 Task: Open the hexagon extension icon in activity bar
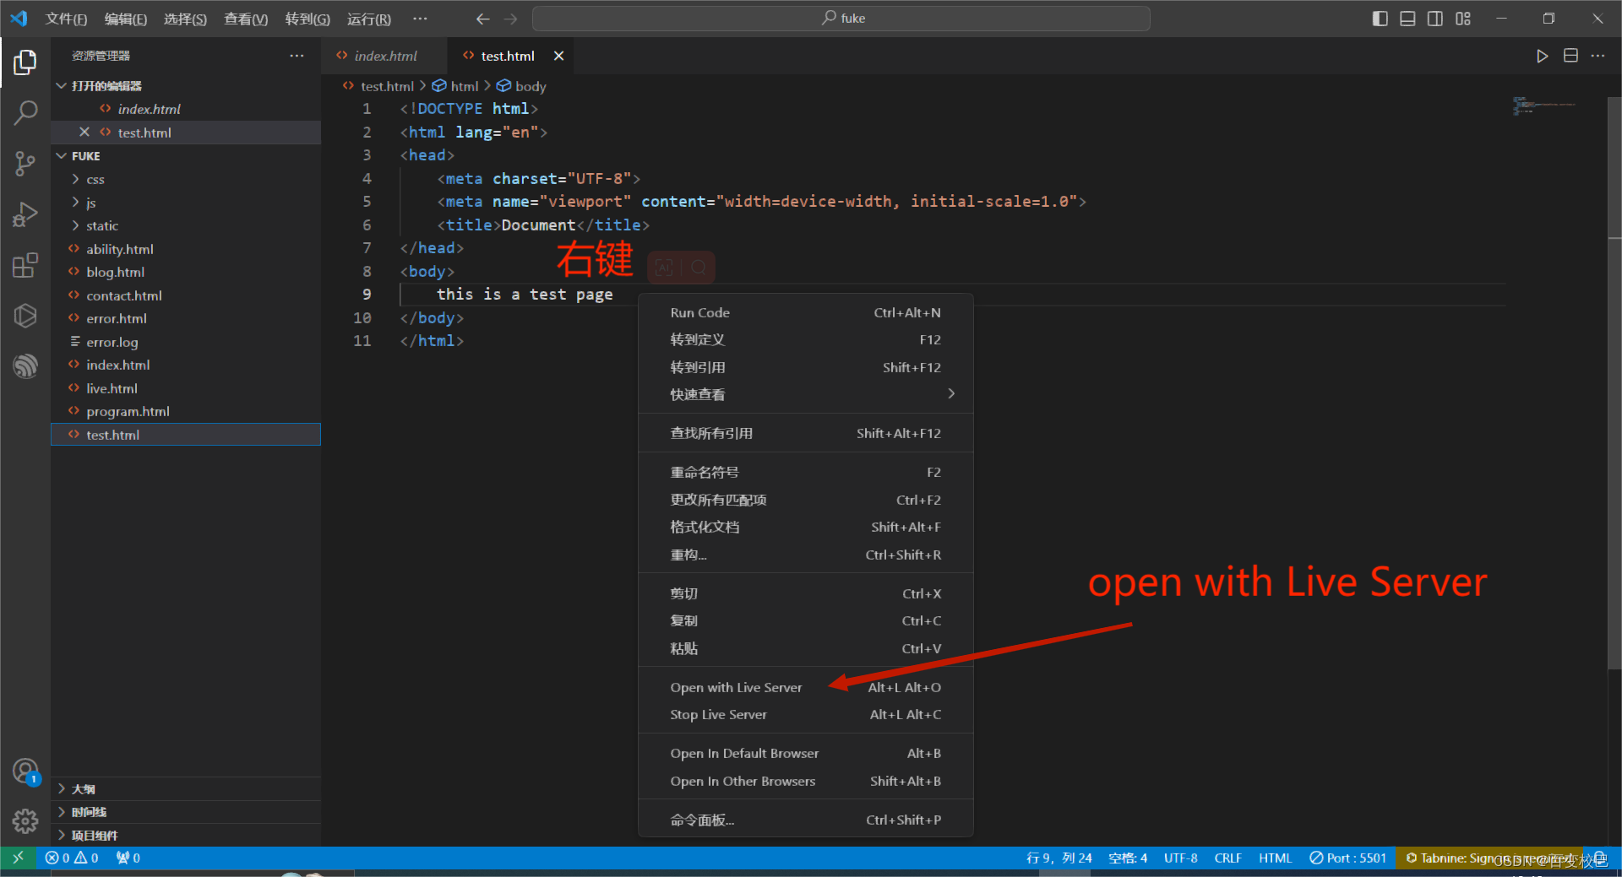coord(25,316)
